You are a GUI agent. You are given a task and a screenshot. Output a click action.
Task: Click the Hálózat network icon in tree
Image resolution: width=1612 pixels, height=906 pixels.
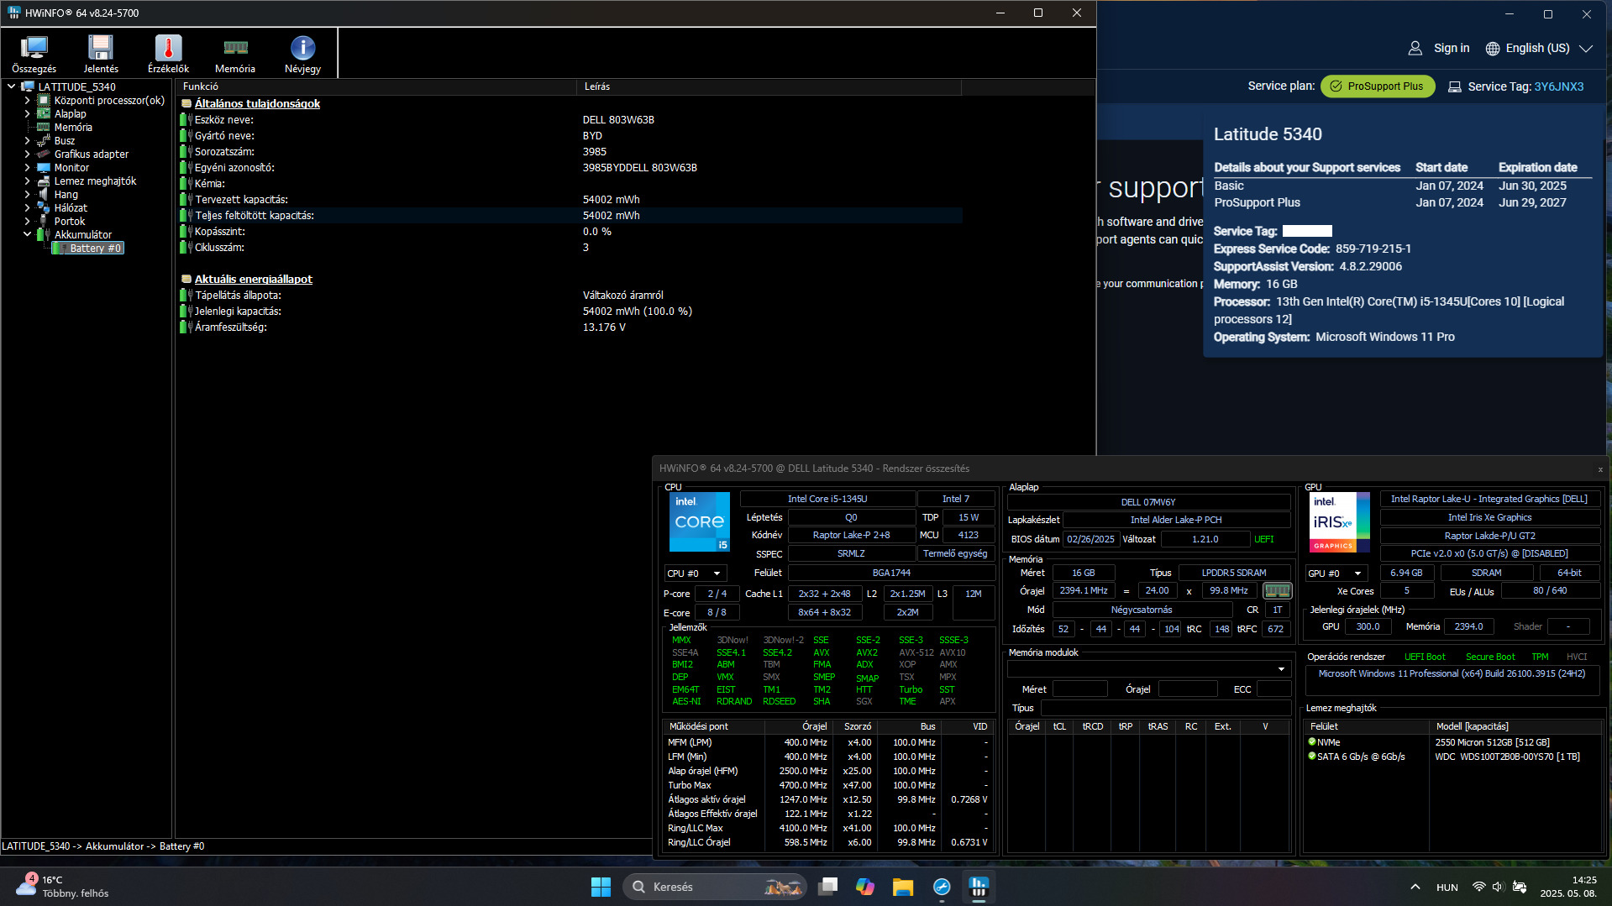coord(44,207)
